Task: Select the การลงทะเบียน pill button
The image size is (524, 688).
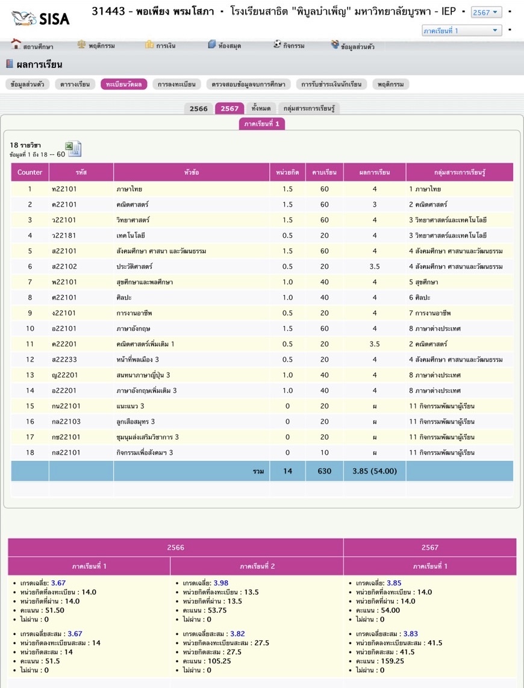Action: pyautogui.click(x=176, y=84)
